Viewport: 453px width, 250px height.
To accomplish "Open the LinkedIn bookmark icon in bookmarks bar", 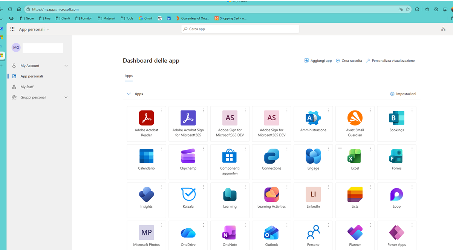I will (168, 18).
